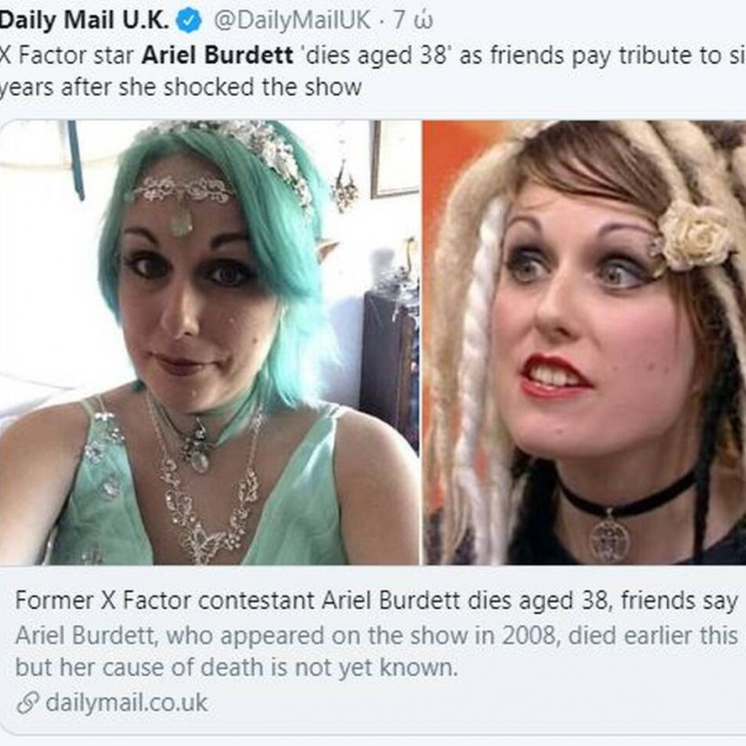Click the black choker pendant in right photo
The height and width of the screenshot is (746, 746).
pyautogui.click(x=609, y=539)
